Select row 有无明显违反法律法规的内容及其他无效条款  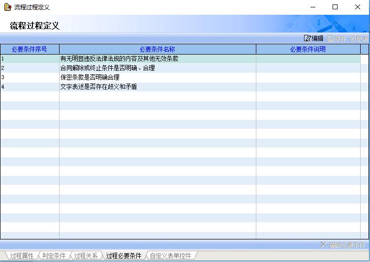[120, 58]
